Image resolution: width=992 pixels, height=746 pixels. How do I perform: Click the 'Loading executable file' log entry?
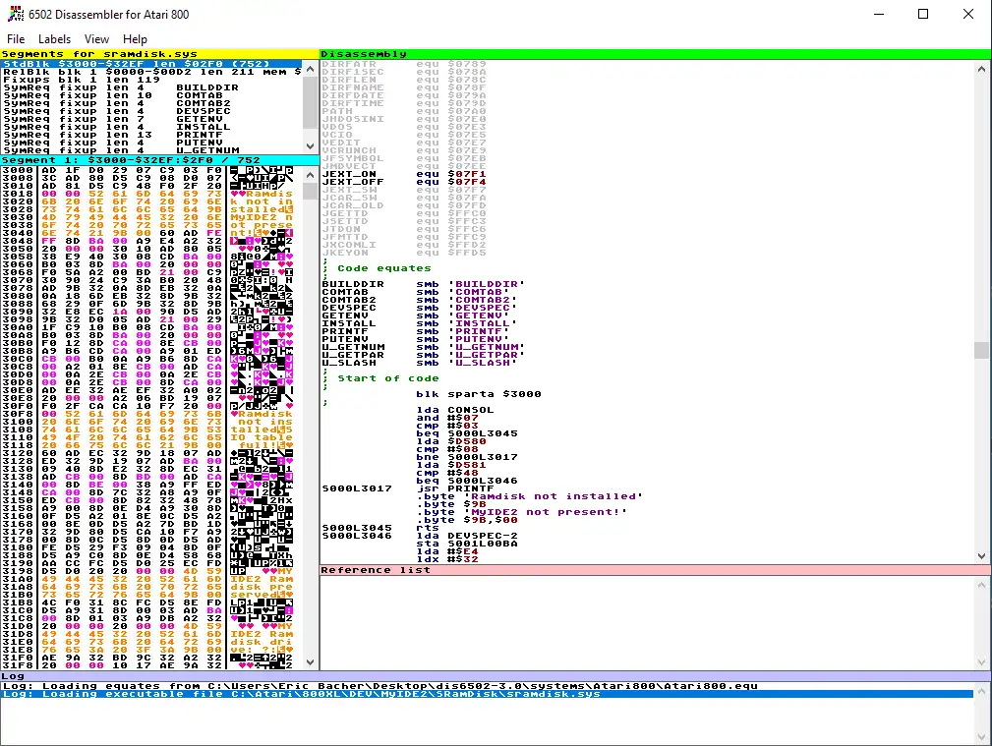(487, 694)
